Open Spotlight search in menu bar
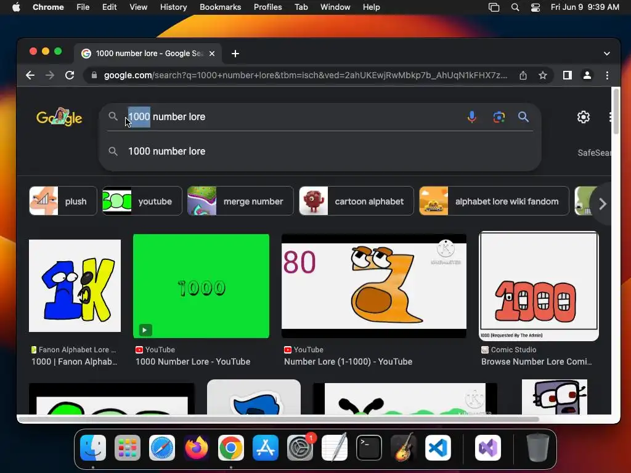The image size is (631, 473). (515, 7)
